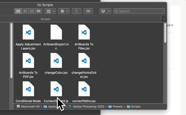Click the Conditional Mode file name

pyautogui.click(x=28, y=101)
